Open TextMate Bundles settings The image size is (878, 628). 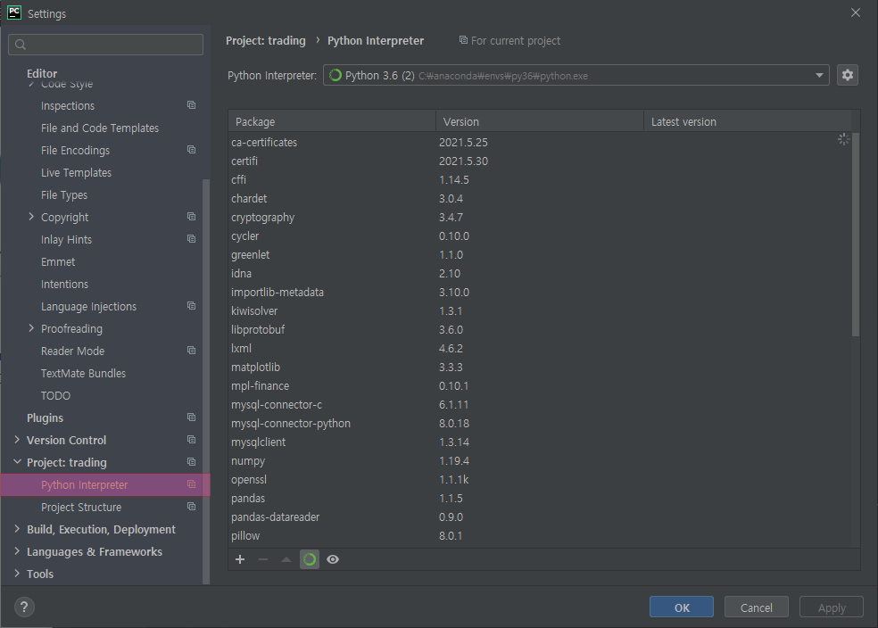(x=83, y=374)
